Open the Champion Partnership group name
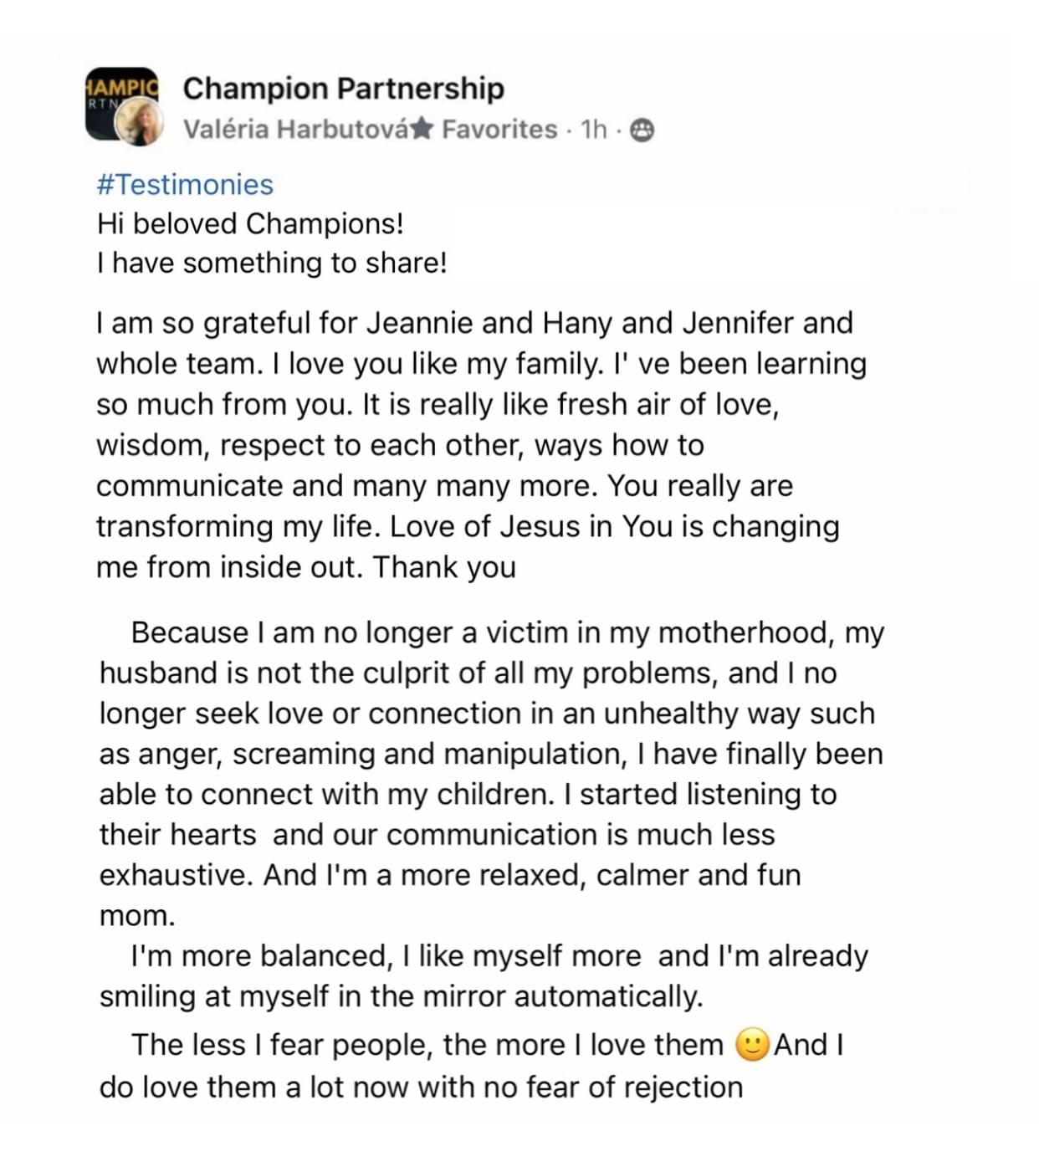This screenshot has height=1167, width=1039. coord(343,88)
